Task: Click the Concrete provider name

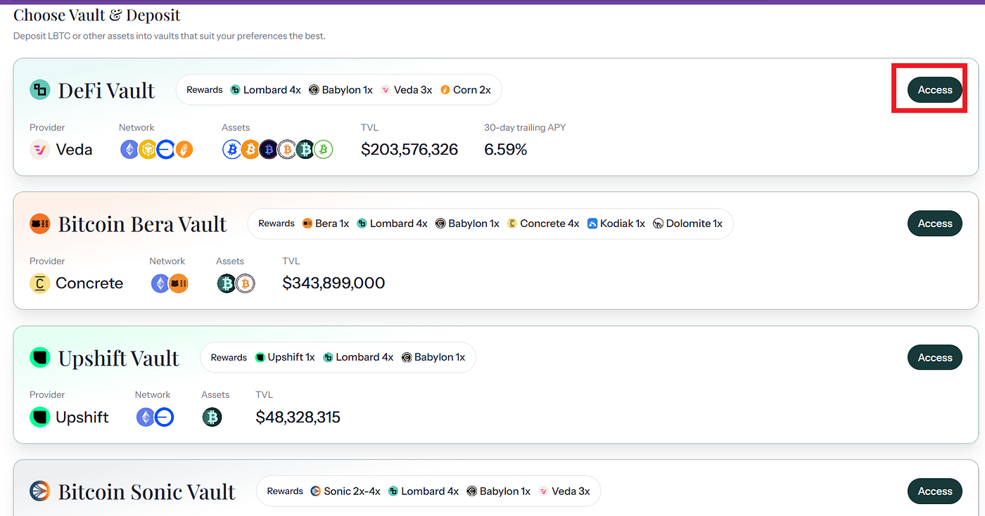Action: tap(89, 283)
